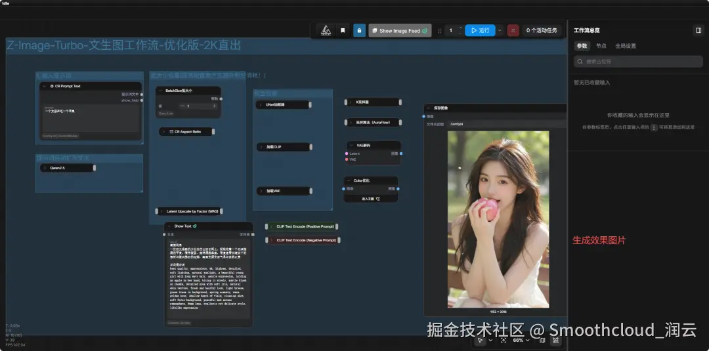The height and width of the screenshot is (351, 709).
Task: Increase BatchSize value with plus button
Action: pos(214,106)
